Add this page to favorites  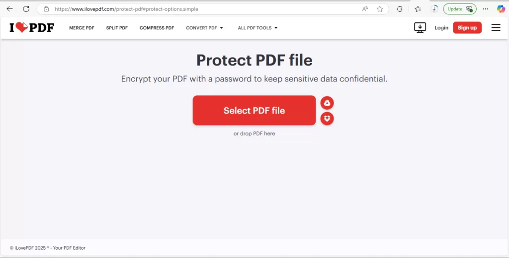coord(380,9)
